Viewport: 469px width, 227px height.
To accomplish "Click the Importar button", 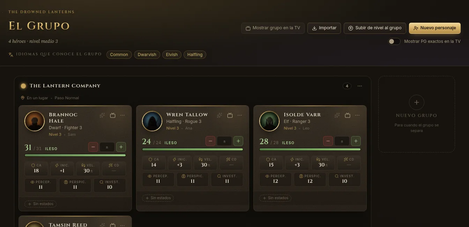I will 324,28.
